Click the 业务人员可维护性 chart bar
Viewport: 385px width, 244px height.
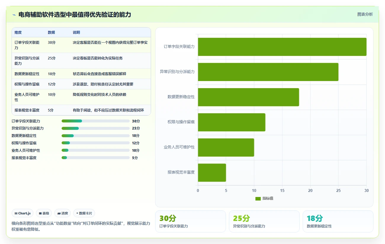point(226,147)
